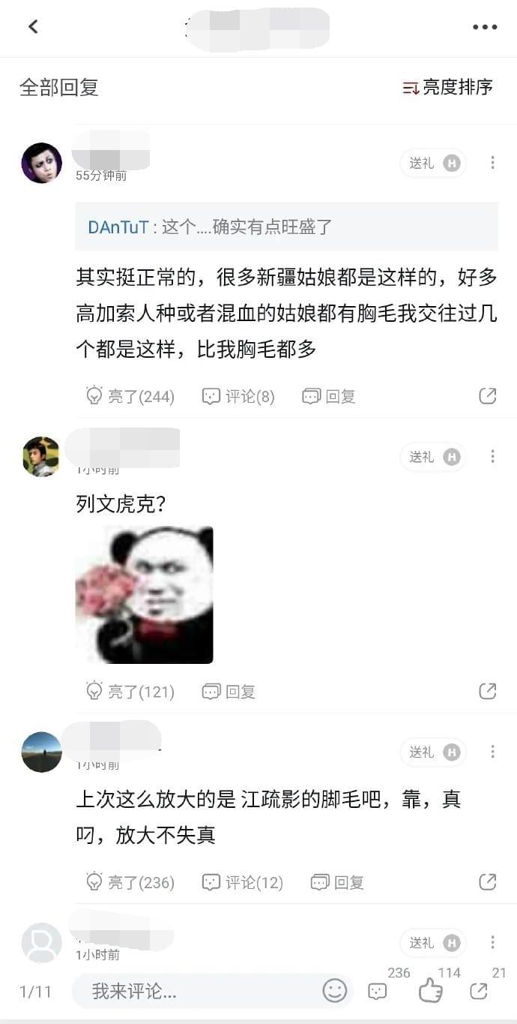Screen dimensions: 517x1024
Task: Share the first comment with the share icon
Action: pos(488,396)
